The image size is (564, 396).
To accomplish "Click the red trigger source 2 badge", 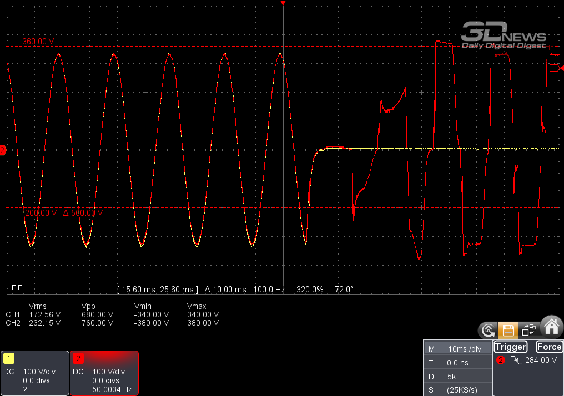I will (x=500, y=360).
